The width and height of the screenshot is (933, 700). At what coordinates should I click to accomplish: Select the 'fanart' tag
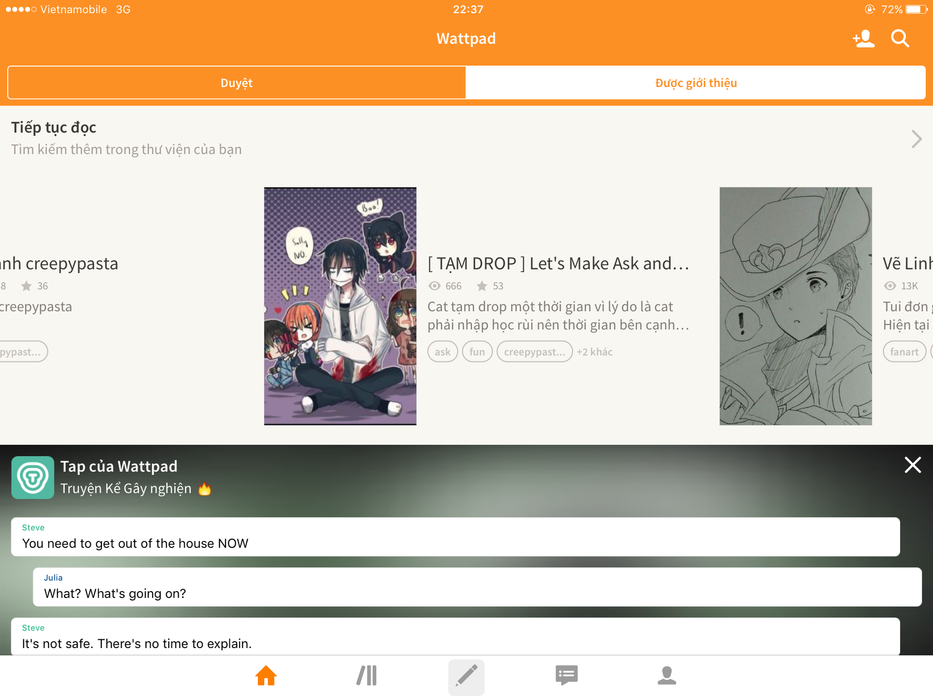click(904, 352)
